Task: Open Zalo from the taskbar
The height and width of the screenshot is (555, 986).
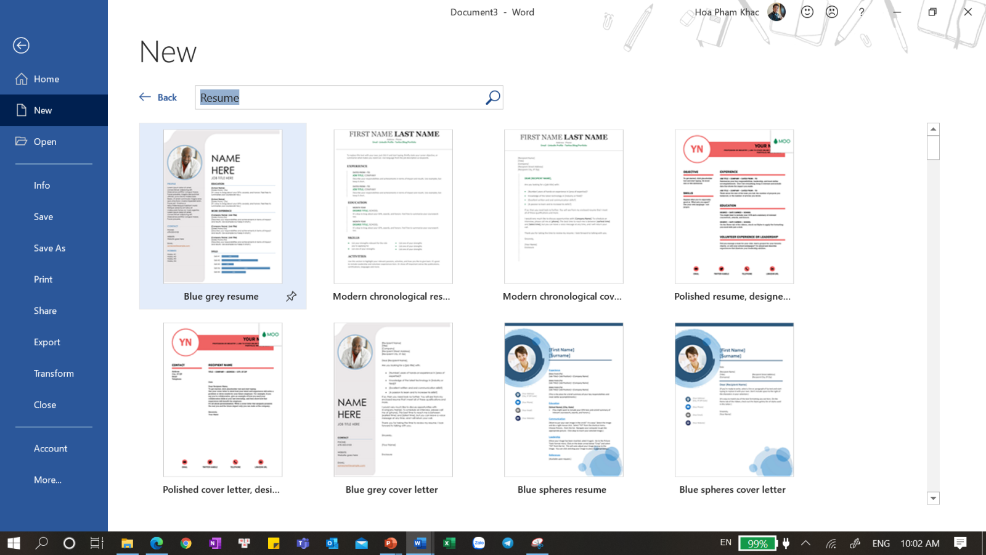Action: click(x=479, y=543)
